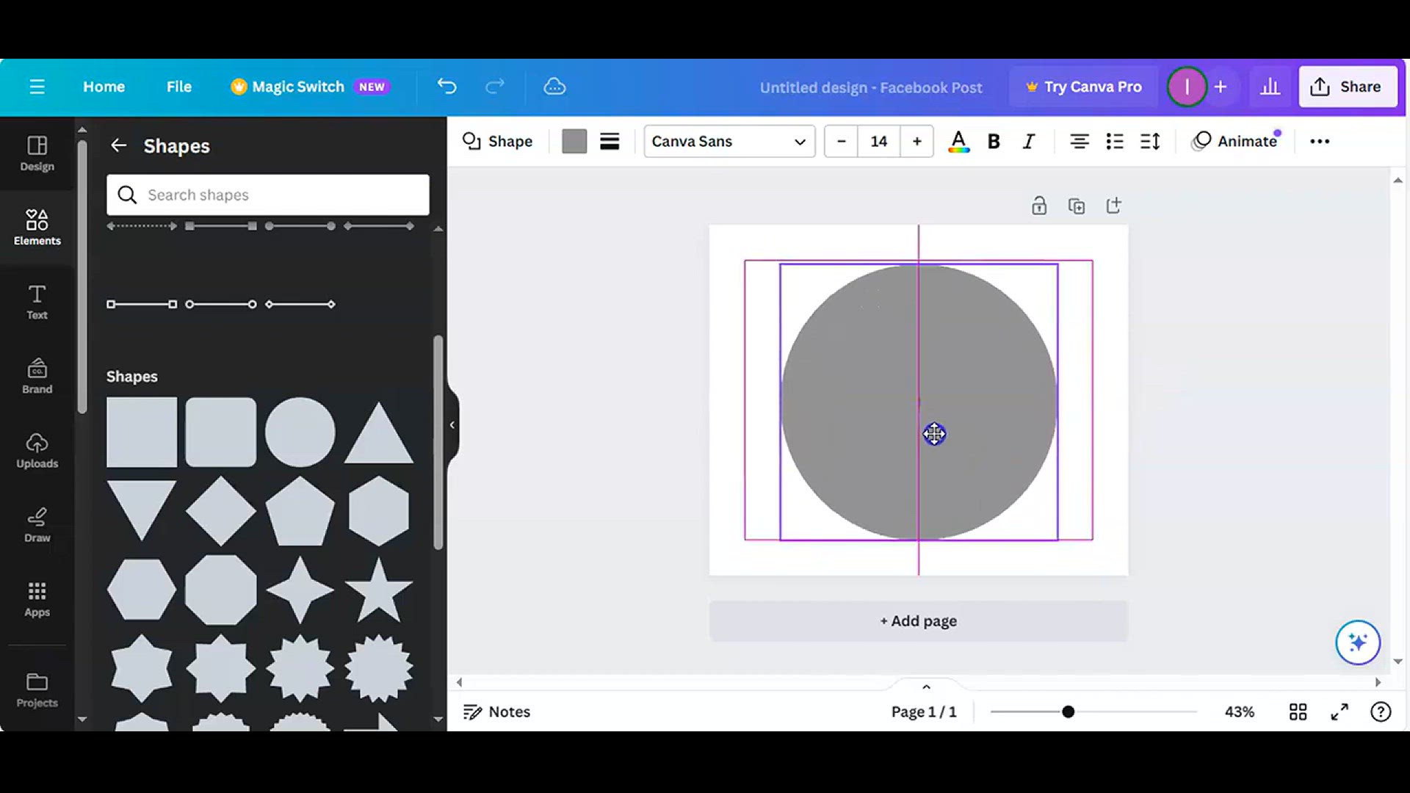Open the Canva Sans font dropdown
This screenshot has height=793, width=1410.
tap(729, 141)
